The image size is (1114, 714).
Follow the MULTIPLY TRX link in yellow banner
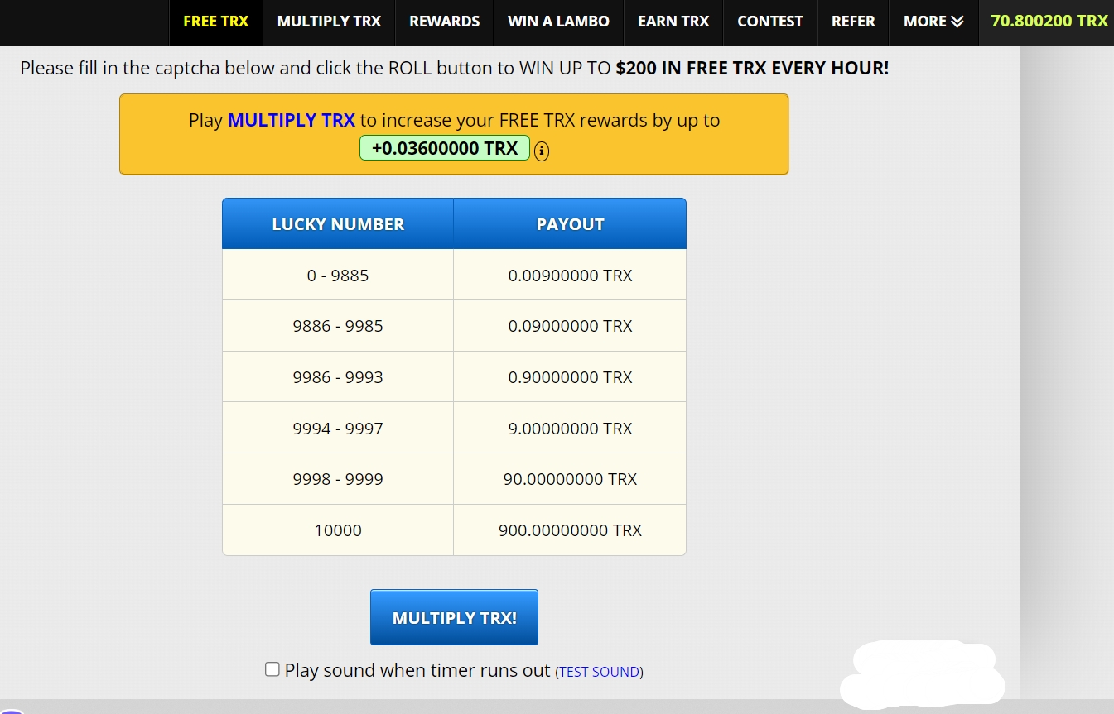pyautogui.click(x=292, y=120)
